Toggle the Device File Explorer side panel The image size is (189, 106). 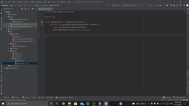click(x=188, y=88)
